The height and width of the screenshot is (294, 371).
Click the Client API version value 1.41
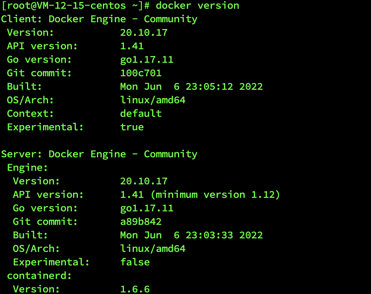point(132,46)
